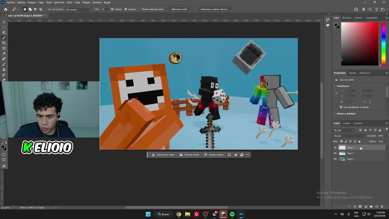
Task: Toggle Usar actualización en directo checkbox
Action: coord(341,107)
